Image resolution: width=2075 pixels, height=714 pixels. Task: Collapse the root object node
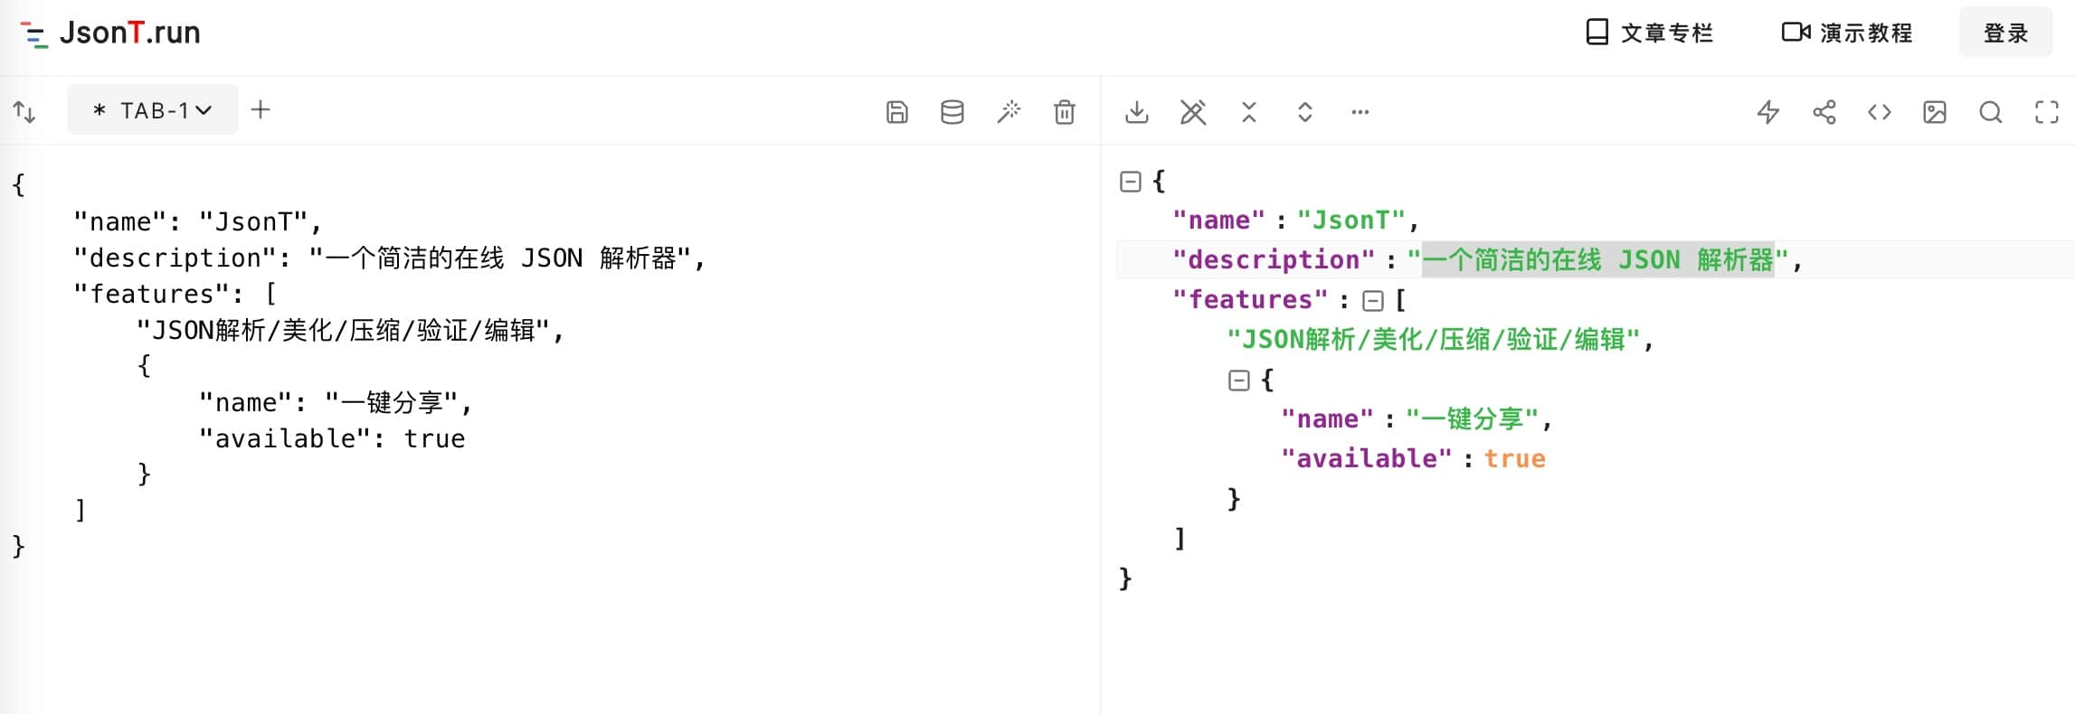coord(1131,182)
